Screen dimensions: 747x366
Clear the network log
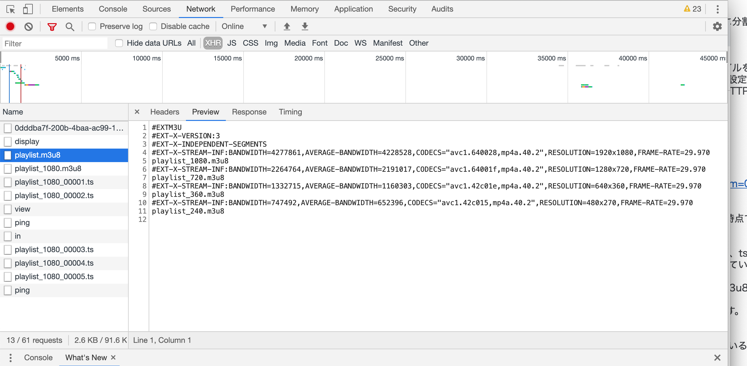29,26
